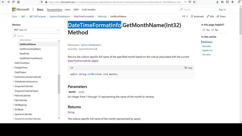Open browser home page icon
242x136 pixels.
pos(19,2)
